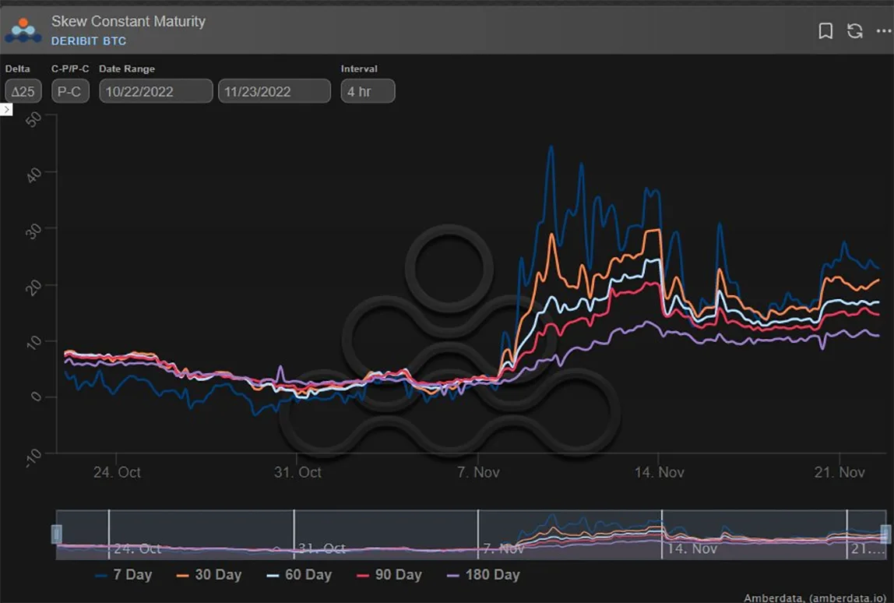Toggle the 90 Day series in legend
894x603 pixels.
click(389, 575)
